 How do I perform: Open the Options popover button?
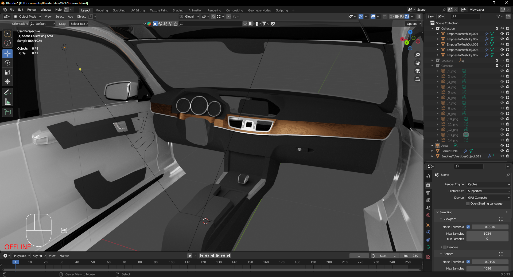pyautogui.click(x=414, y=24)
